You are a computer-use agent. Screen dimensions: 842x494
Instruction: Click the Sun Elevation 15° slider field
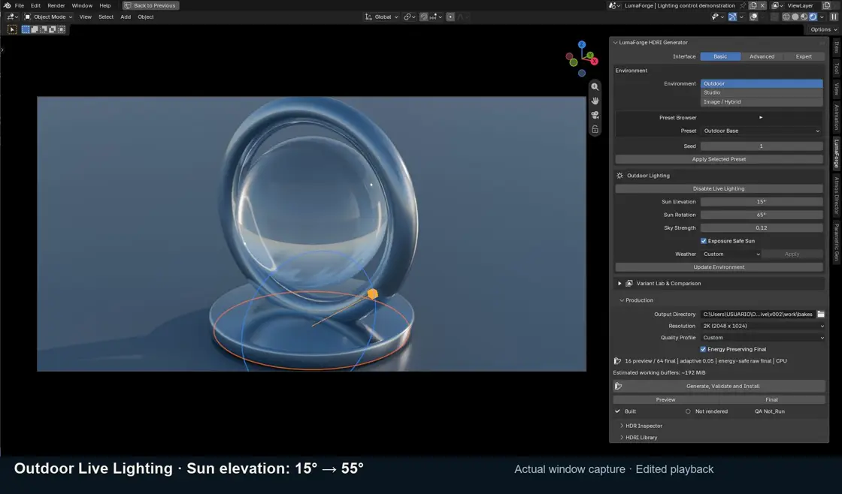[x=762, y=202]
